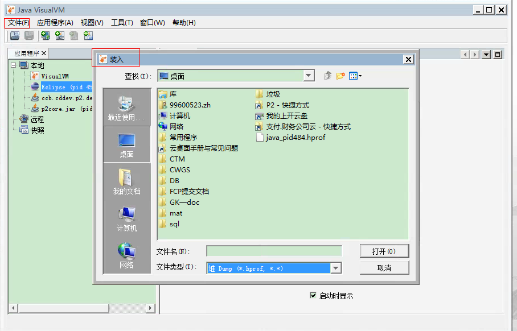Viewport: 517px width, 331px height.
Task: Select the sql folder
Action: click(x=169, y=224)
